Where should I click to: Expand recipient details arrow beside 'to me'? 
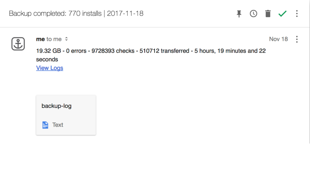pyautogui.click(x=67, y=39)
